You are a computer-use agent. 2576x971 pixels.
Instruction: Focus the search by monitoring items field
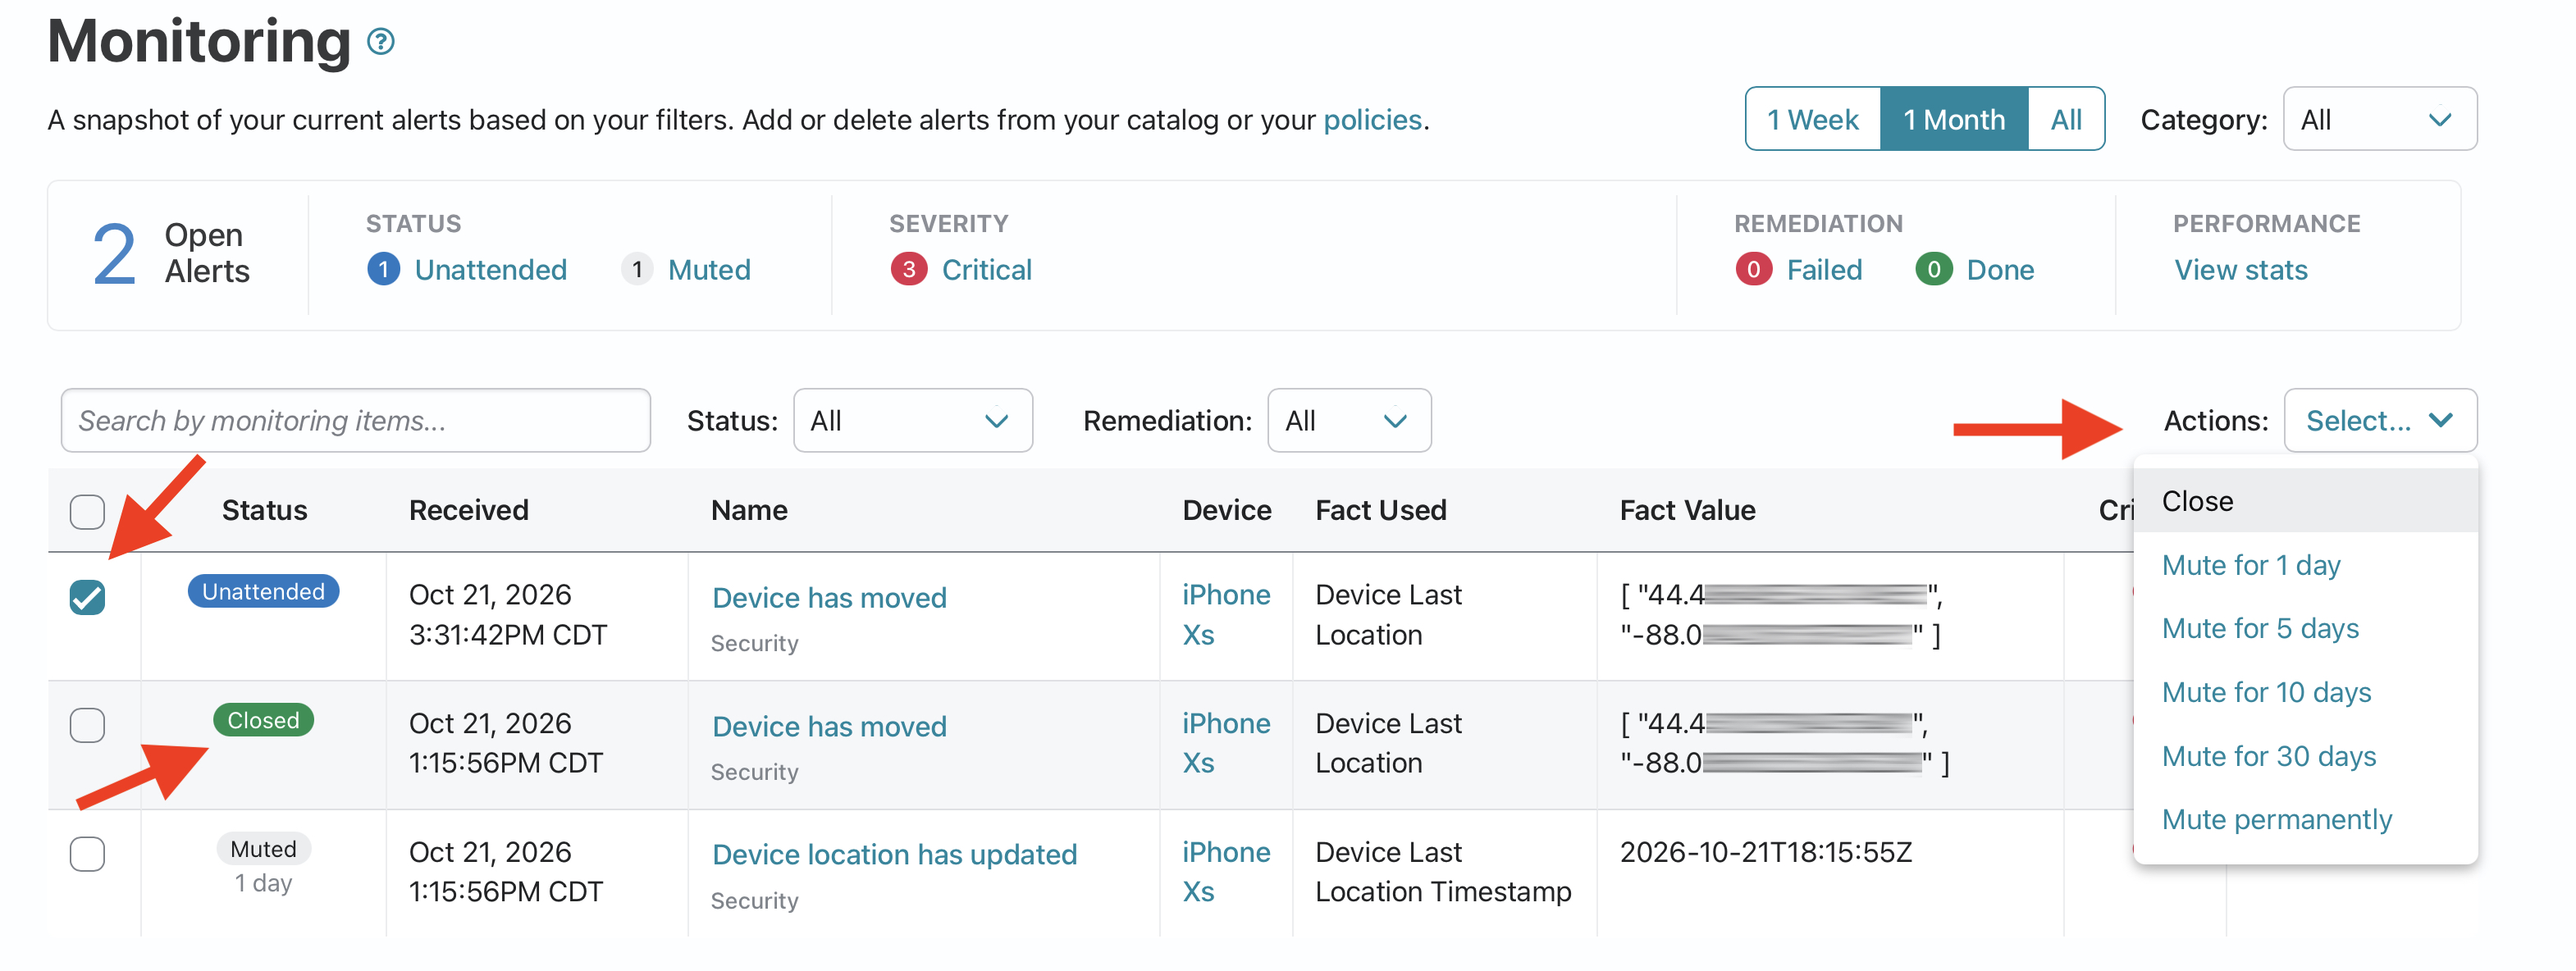point(355,420)
